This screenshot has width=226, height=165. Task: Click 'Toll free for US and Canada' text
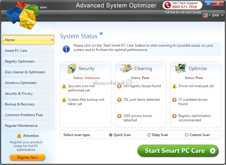pos(183,12)
